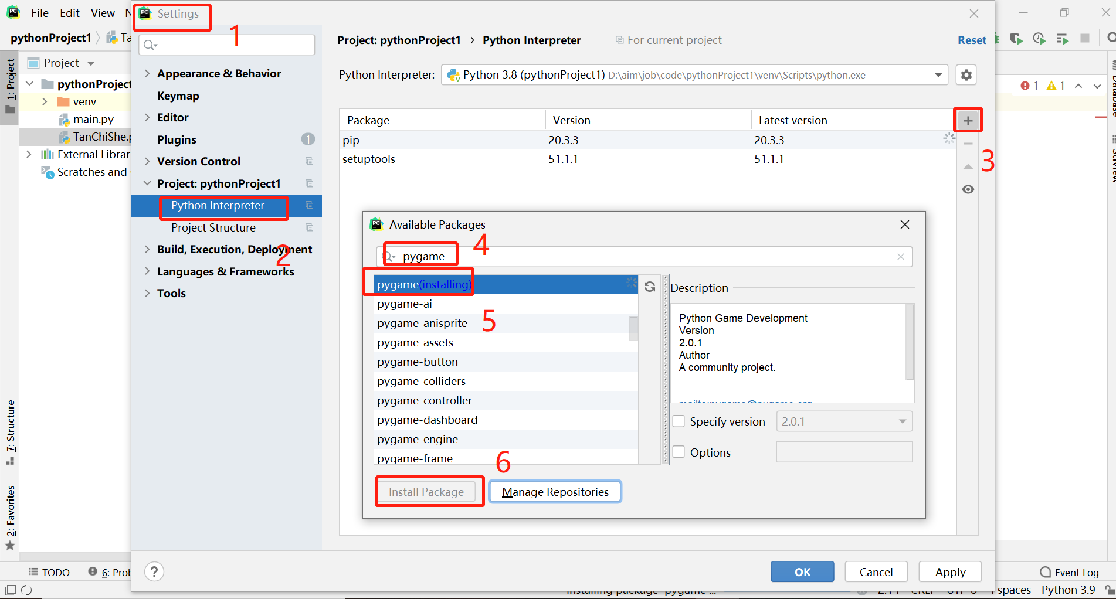Expand Appearance & Behavior settings

click(x=147, y=73)
